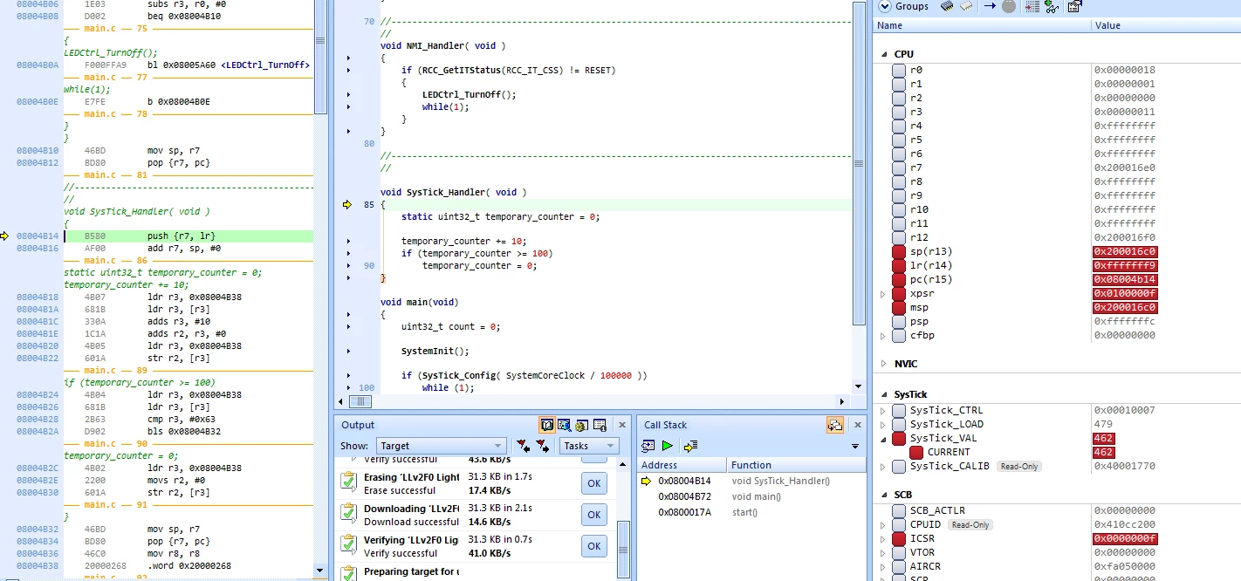Click the glasses with green plus icon
The image size is (1241, 581).
click(x=1052, y=6)
